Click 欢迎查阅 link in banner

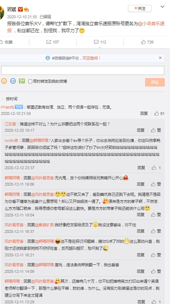[x=92, y=58]
